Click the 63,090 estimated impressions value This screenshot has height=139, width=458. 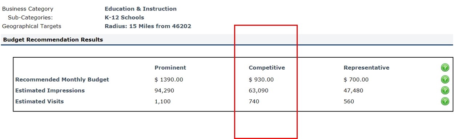coord(258,91)
